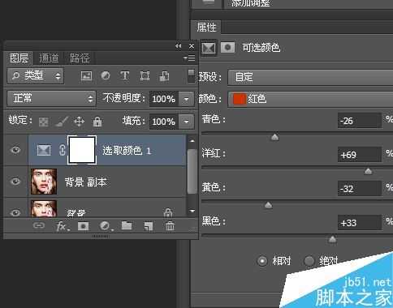This screenshot has width=393, height=308.
Task: Click the type layer filter icon
Action: [125, 75]
